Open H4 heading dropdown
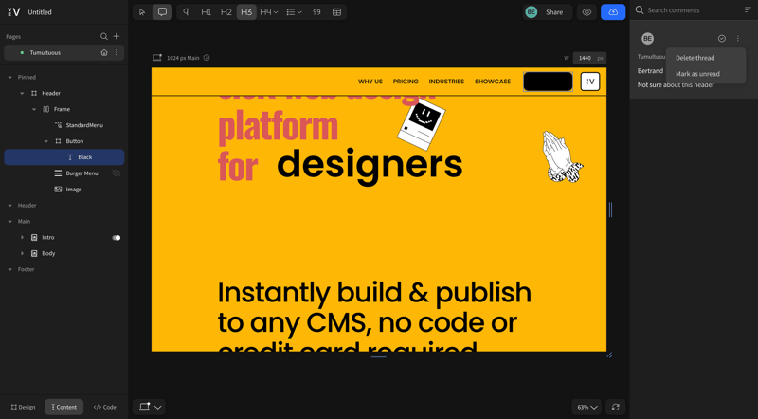This screenshot has width=758, height=419. pyautogui.click(x=269, y=12)
